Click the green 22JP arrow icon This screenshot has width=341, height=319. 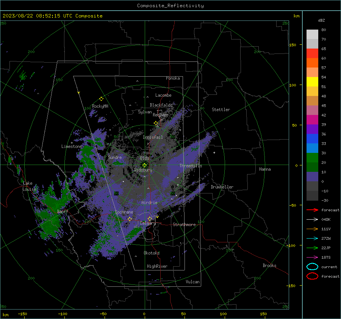pos(312,248)
